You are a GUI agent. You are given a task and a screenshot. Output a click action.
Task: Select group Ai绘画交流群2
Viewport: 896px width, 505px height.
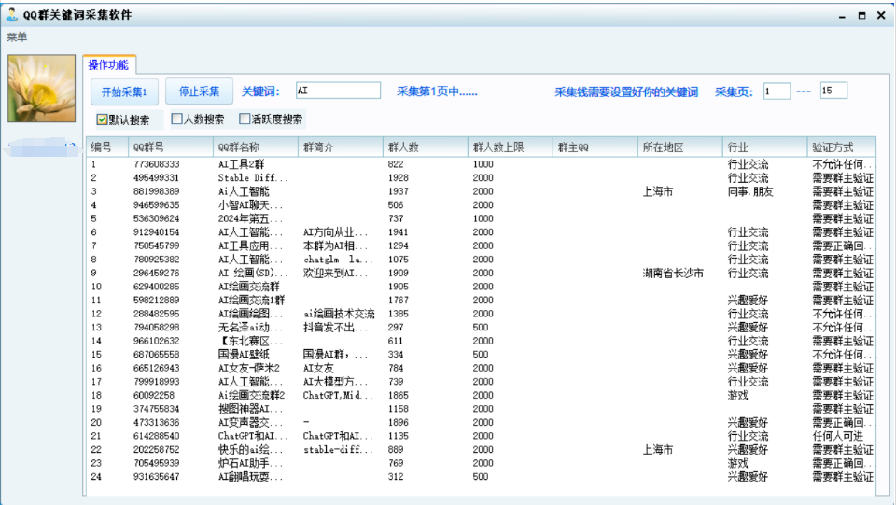251,395
